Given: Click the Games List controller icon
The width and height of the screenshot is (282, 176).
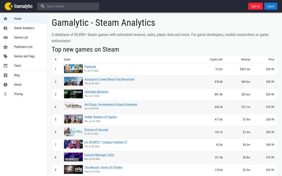Looking at the screenshot, I should tap(5, 38).
